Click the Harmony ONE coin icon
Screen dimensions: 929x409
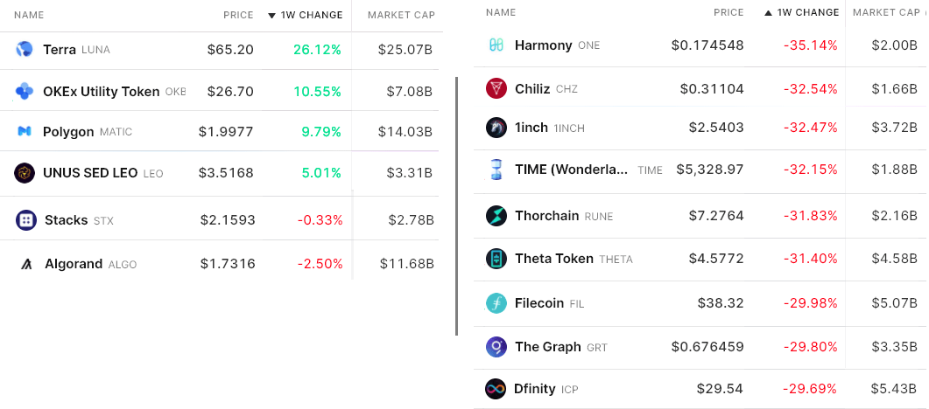(496, 45)
